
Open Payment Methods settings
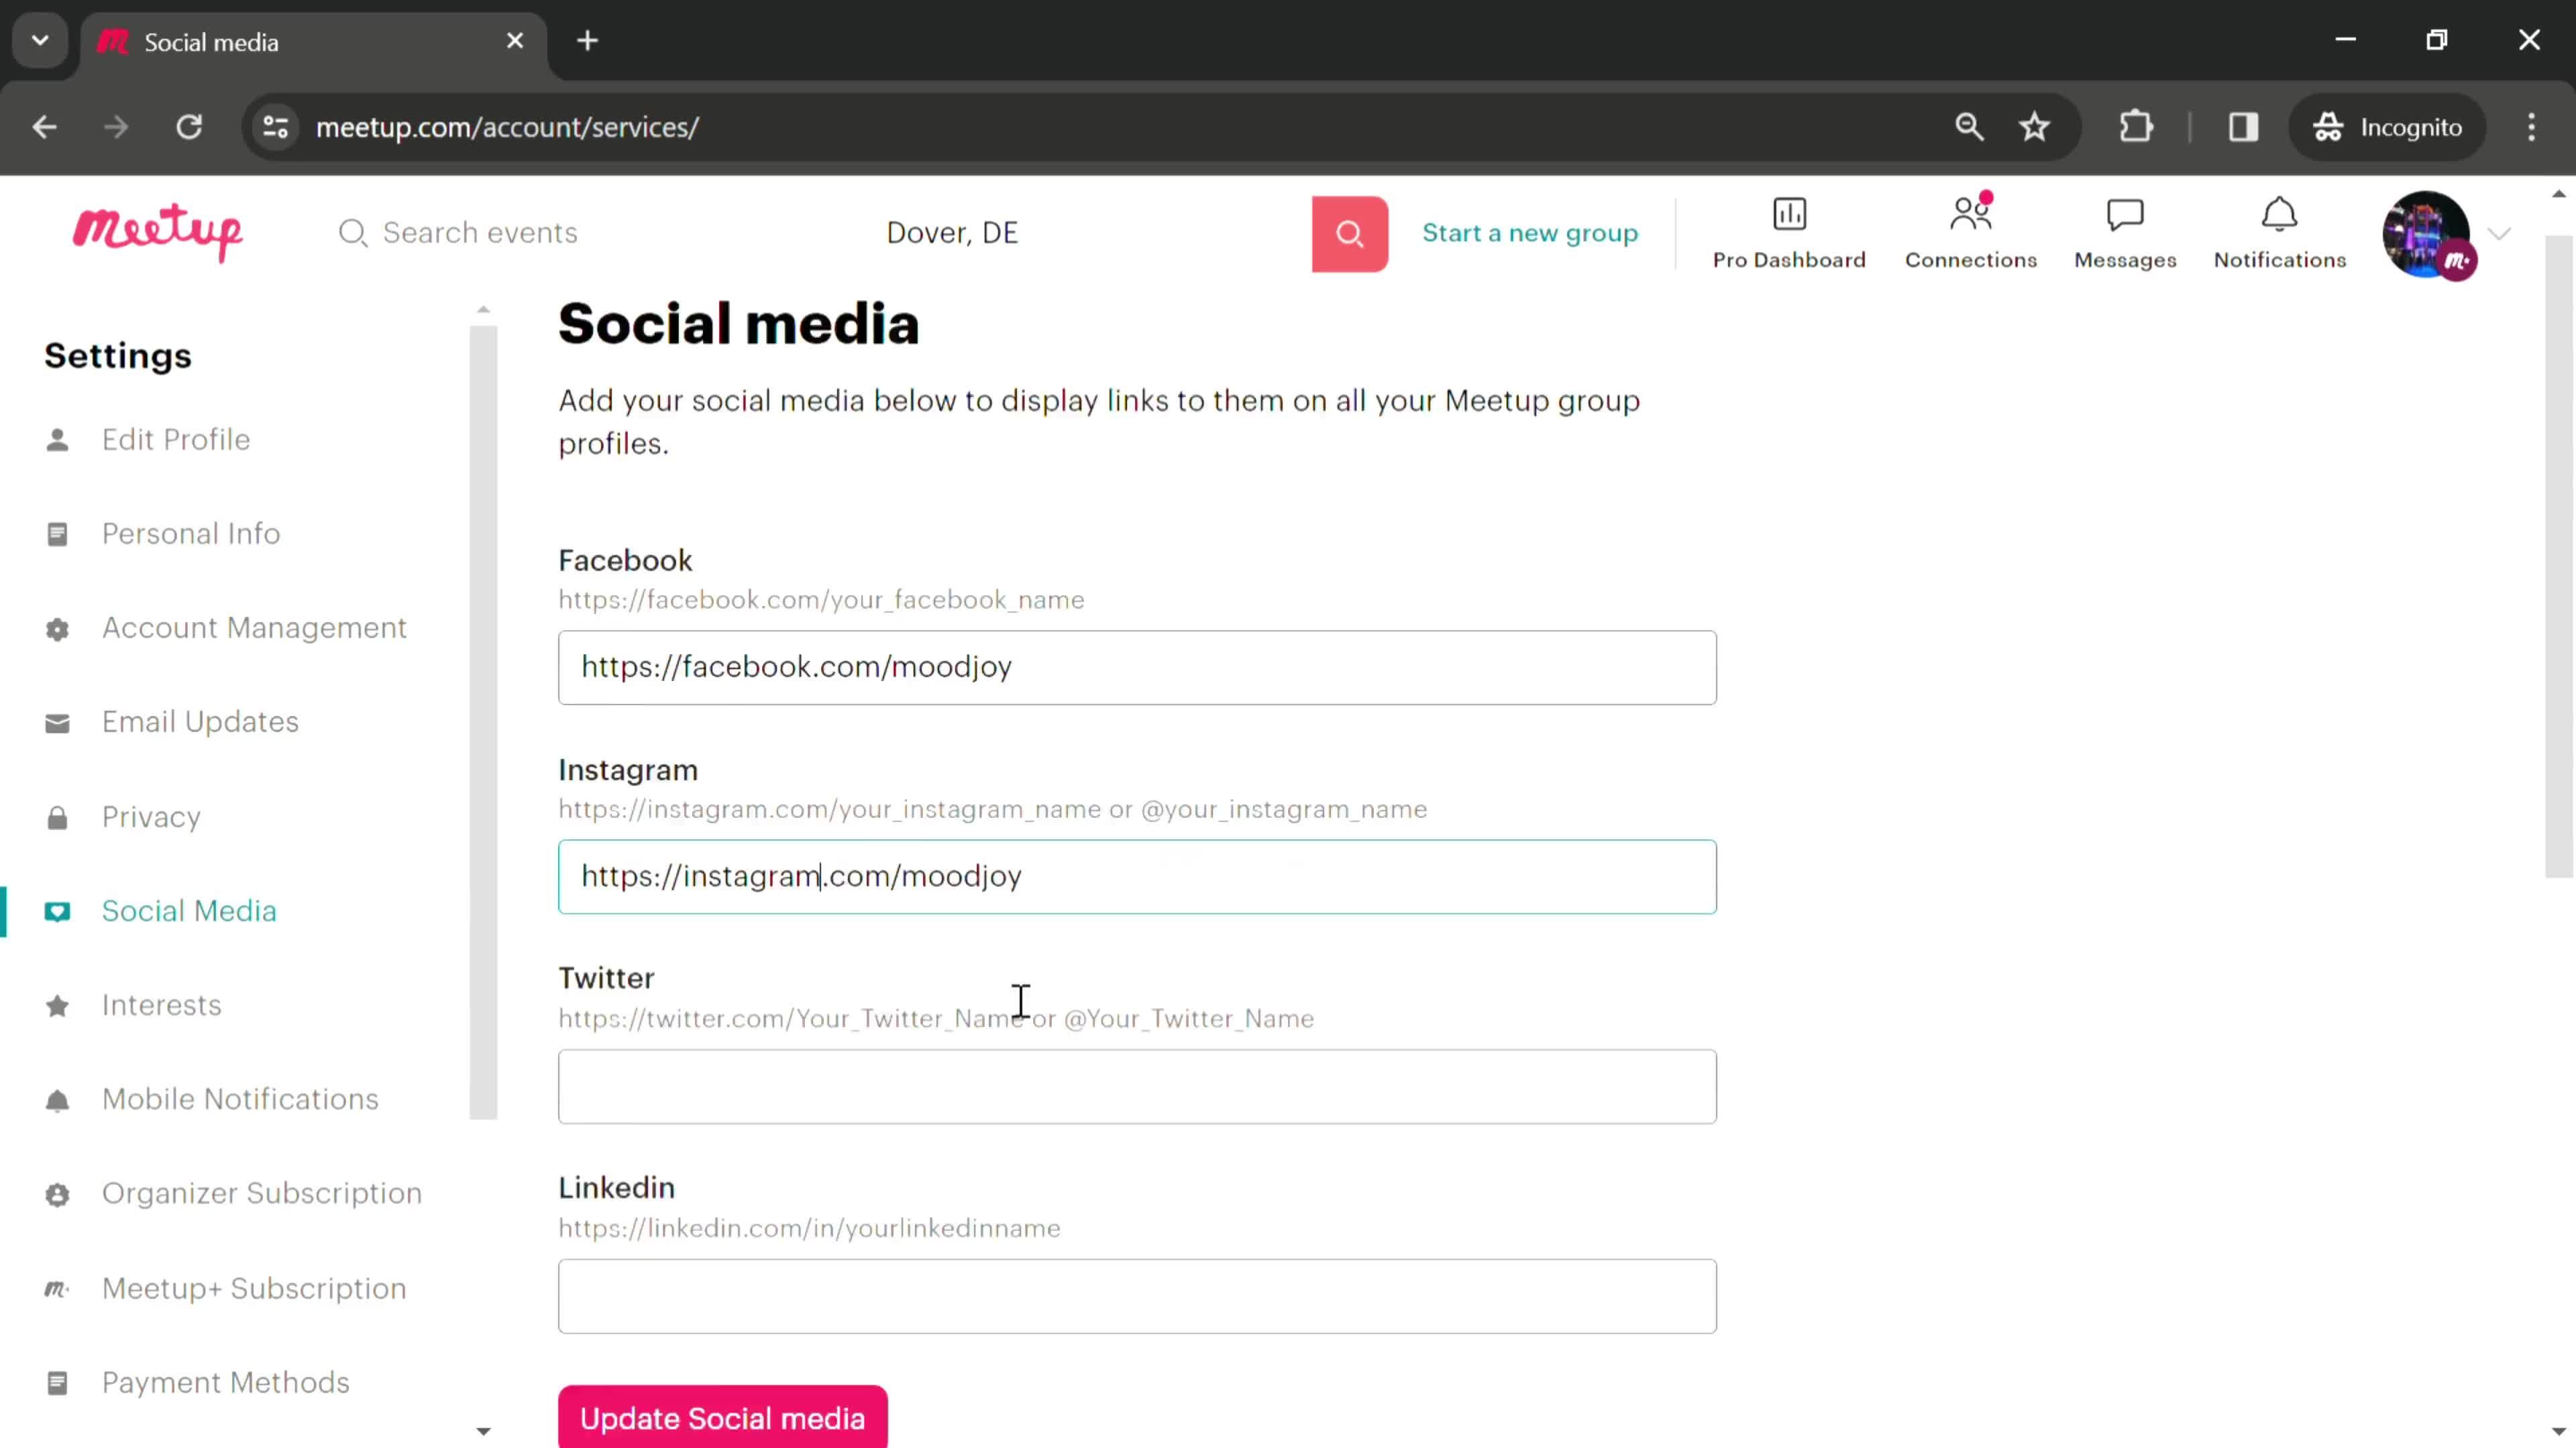pos(225,1382)
